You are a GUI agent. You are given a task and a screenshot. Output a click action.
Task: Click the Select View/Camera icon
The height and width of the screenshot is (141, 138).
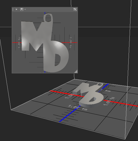pos(22,9)
